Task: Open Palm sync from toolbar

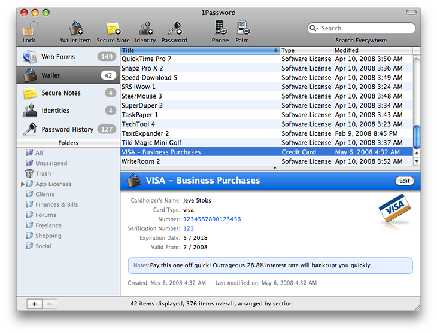Action: pyautogui.click(x=242, y=28)
